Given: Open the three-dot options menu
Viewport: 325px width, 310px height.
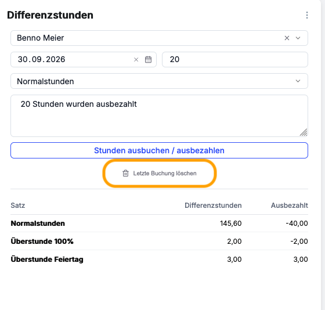Looking at the screenshot, I should point(307,15).
